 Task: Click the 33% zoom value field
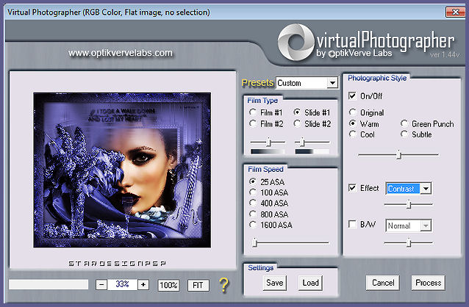pos(122,284)
